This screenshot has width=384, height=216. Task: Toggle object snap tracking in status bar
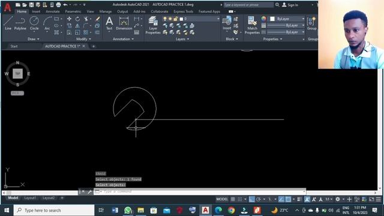281,199
